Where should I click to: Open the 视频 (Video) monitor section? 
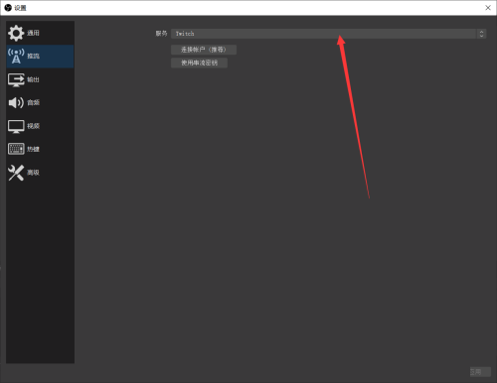coord(40,126)
